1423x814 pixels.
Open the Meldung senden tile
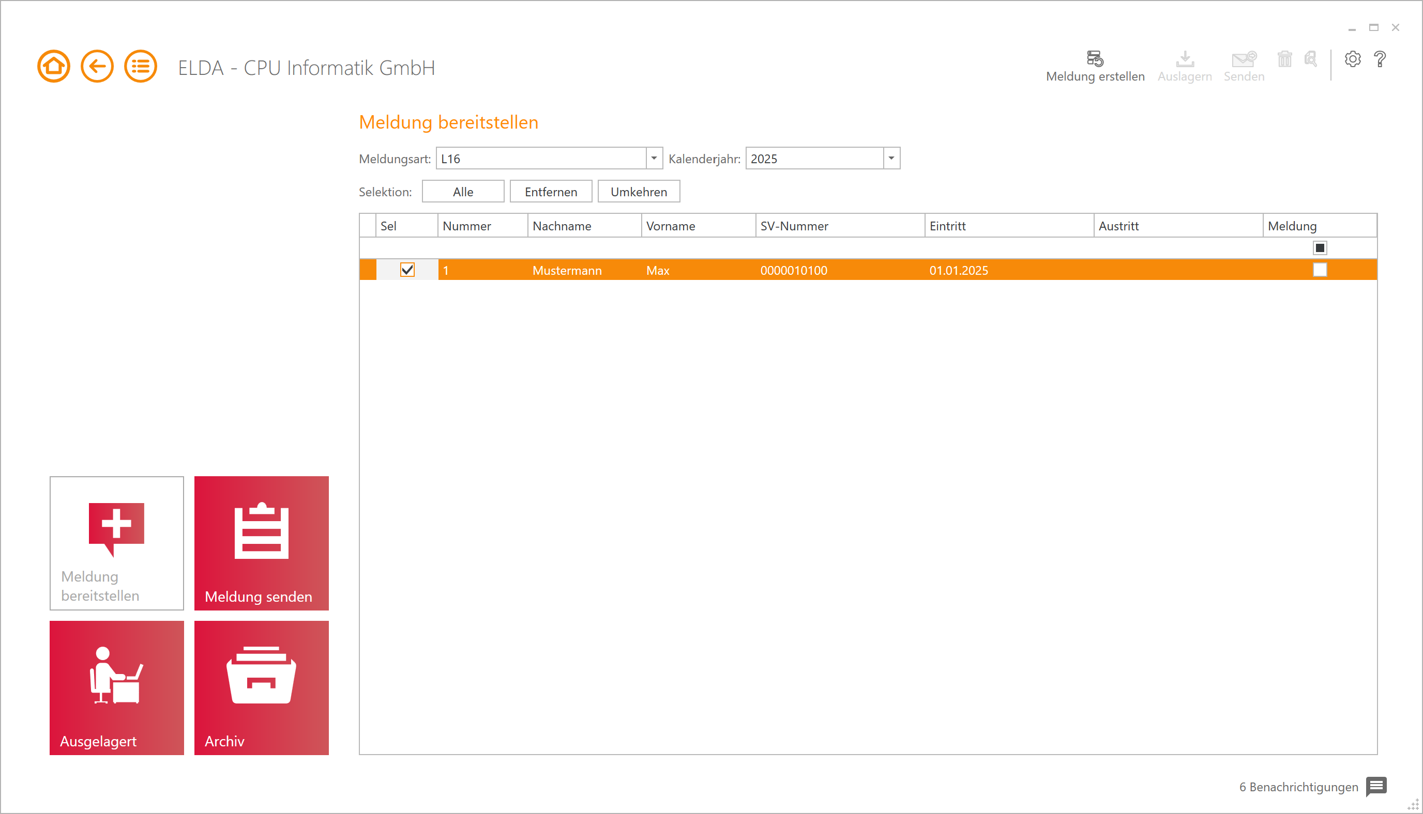pyautogui.click(x=261, y=543)
